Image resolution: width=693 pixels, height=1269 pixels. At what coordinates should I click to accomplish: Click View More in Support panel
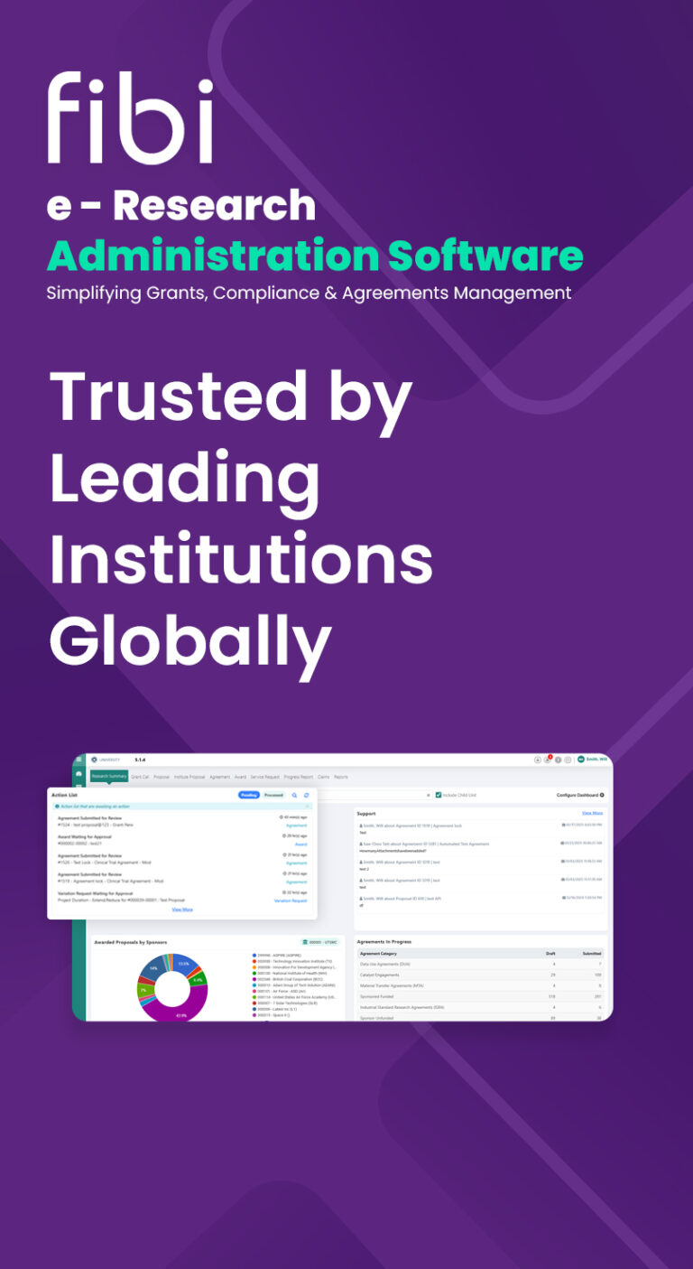pos(592,813)
